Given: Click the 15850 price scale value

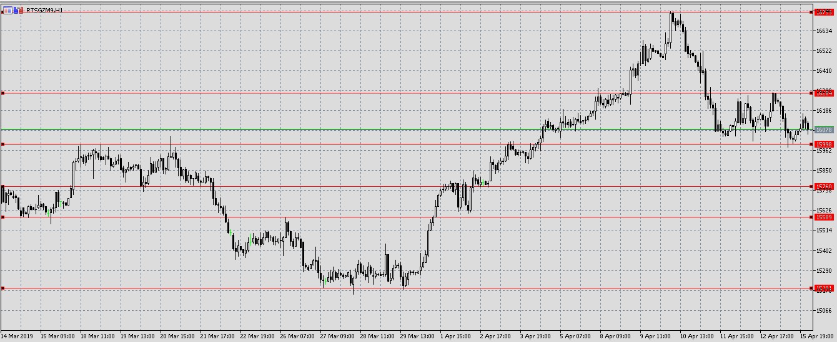Looking at the screenshot, I should (x=824, y=171).
